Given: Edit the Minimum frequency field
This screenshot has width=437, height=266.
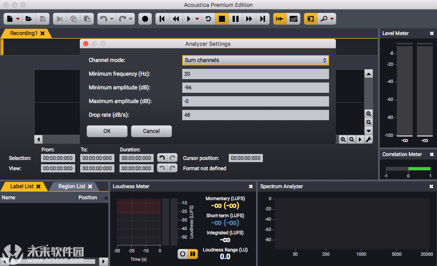Looking at the screenshot, I should 256,74.
